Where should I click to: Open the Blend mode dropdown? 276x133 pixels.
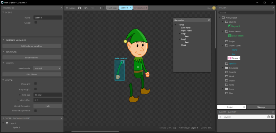click(x=47, y=68)
